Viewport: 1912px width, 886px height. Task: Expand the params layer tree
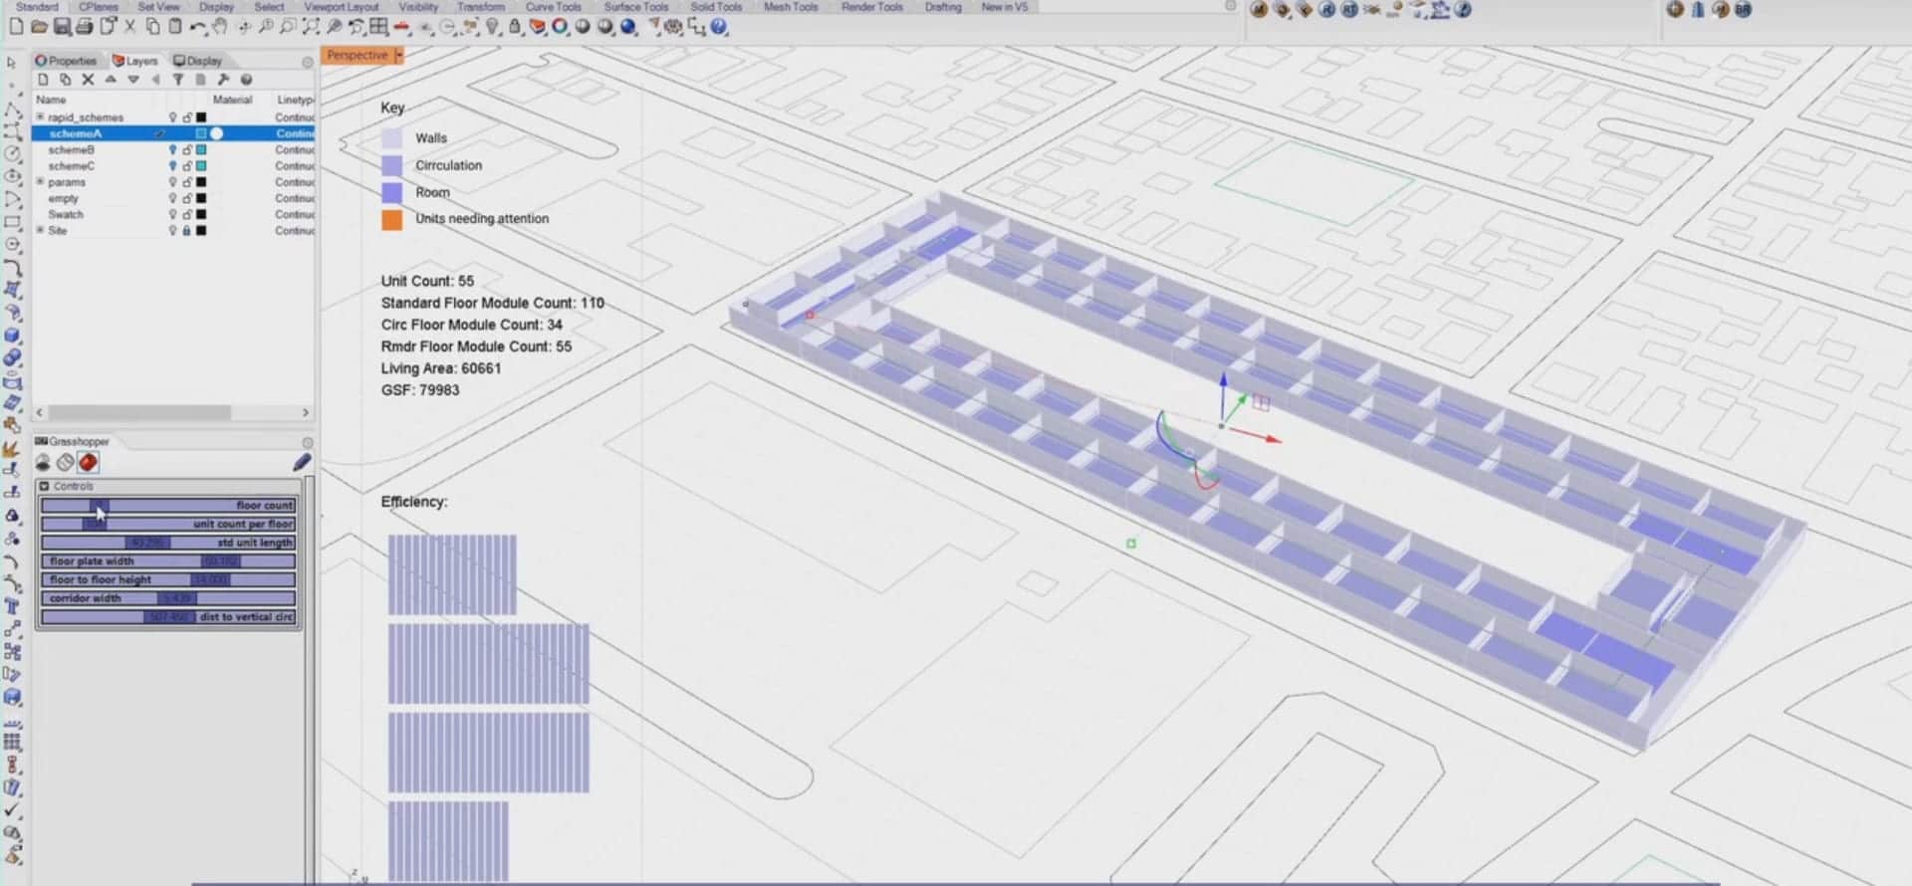click(x=40, y=182)
